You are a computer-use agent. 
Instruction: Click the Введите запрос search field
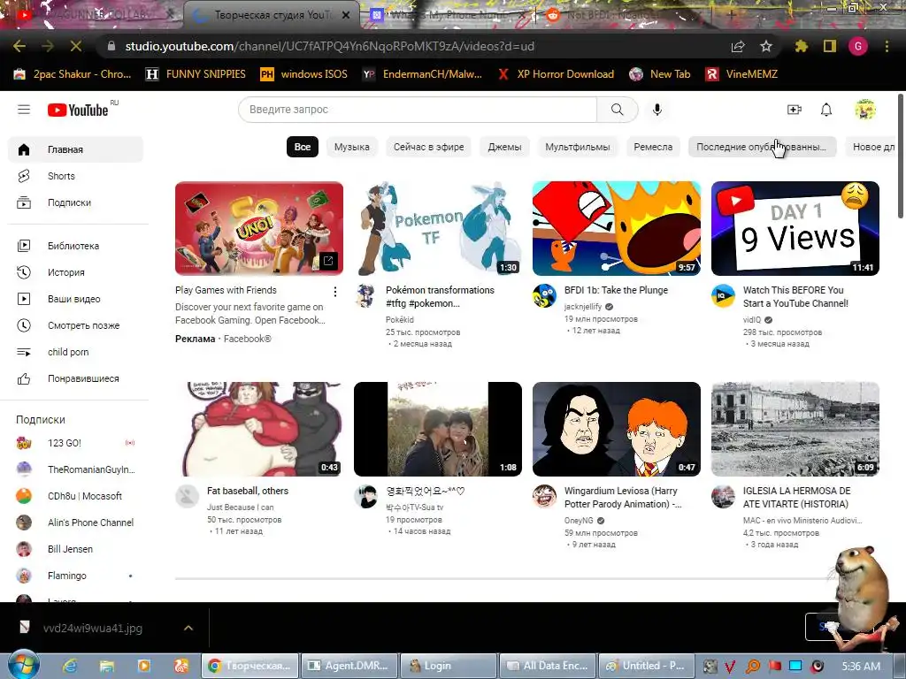tap(418, 109)
